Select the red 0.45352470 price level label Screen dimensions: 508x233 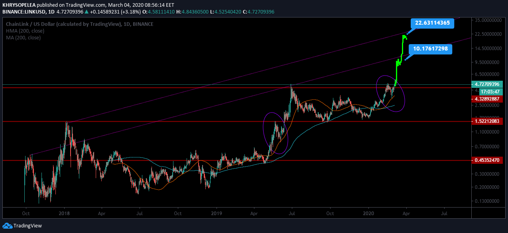tap(487, 161)
